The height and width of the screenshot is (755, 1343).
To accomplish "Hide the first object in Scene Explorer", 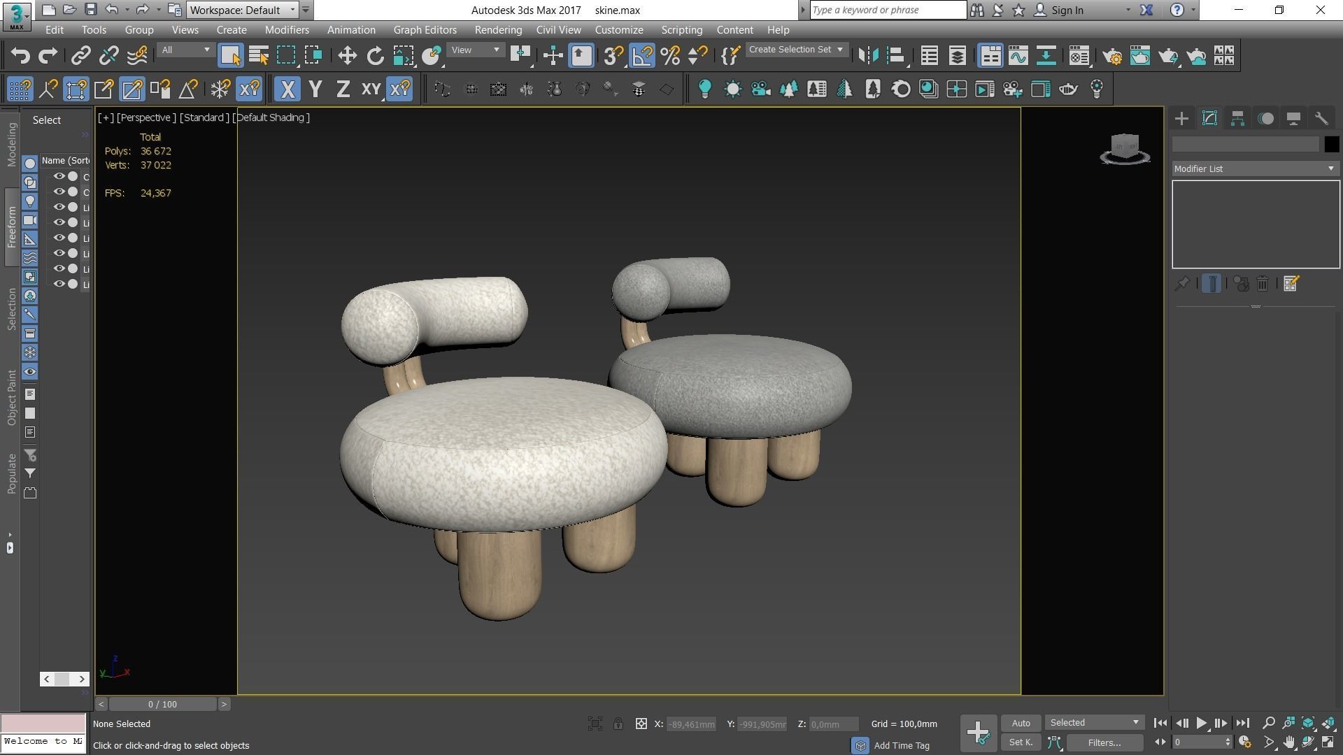I will (x=59, y=177).
